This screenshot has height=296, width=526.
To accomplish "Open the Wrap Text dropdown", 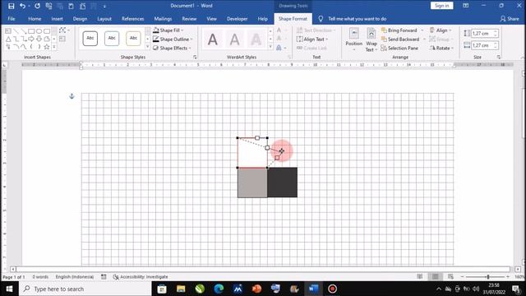I will point(371,40).
